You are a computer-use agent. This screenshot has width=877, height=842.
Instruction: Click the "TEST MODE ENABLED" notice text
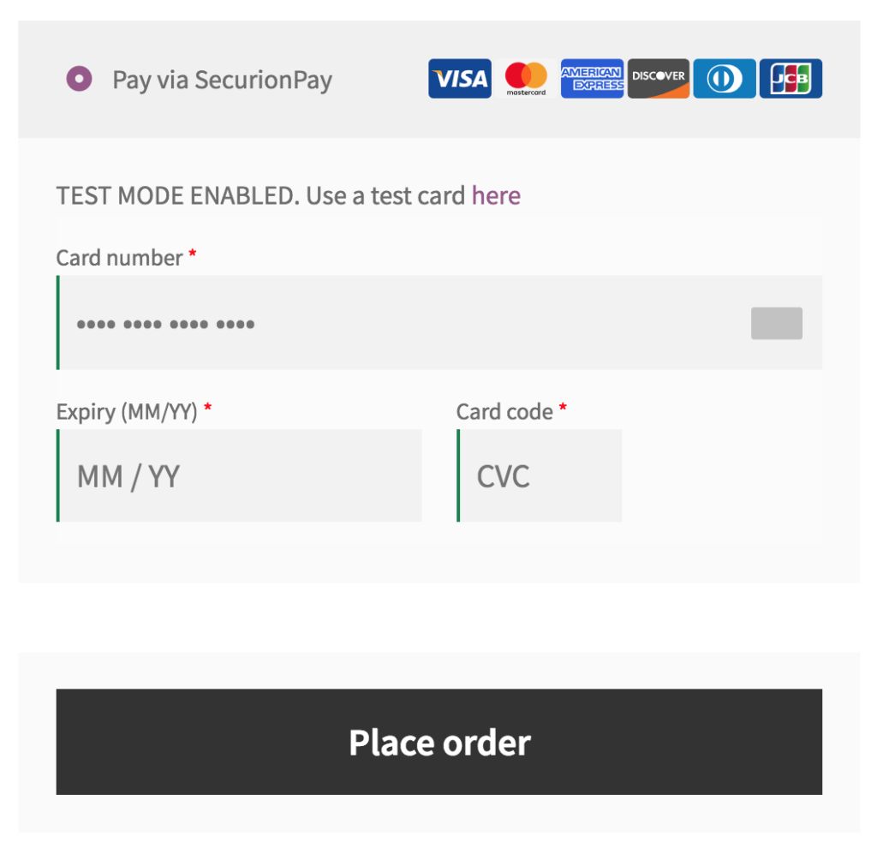tap(175, 195)
